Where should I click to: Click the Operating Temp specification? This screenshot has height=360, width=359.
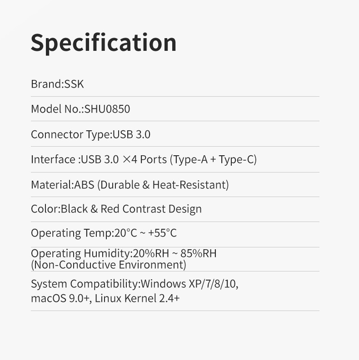[104, 233]
